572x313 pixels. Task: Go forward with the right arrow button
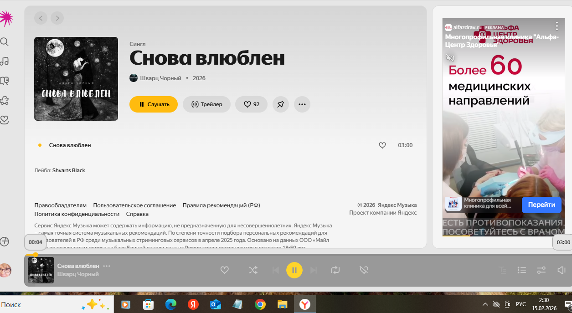[57, 18]
